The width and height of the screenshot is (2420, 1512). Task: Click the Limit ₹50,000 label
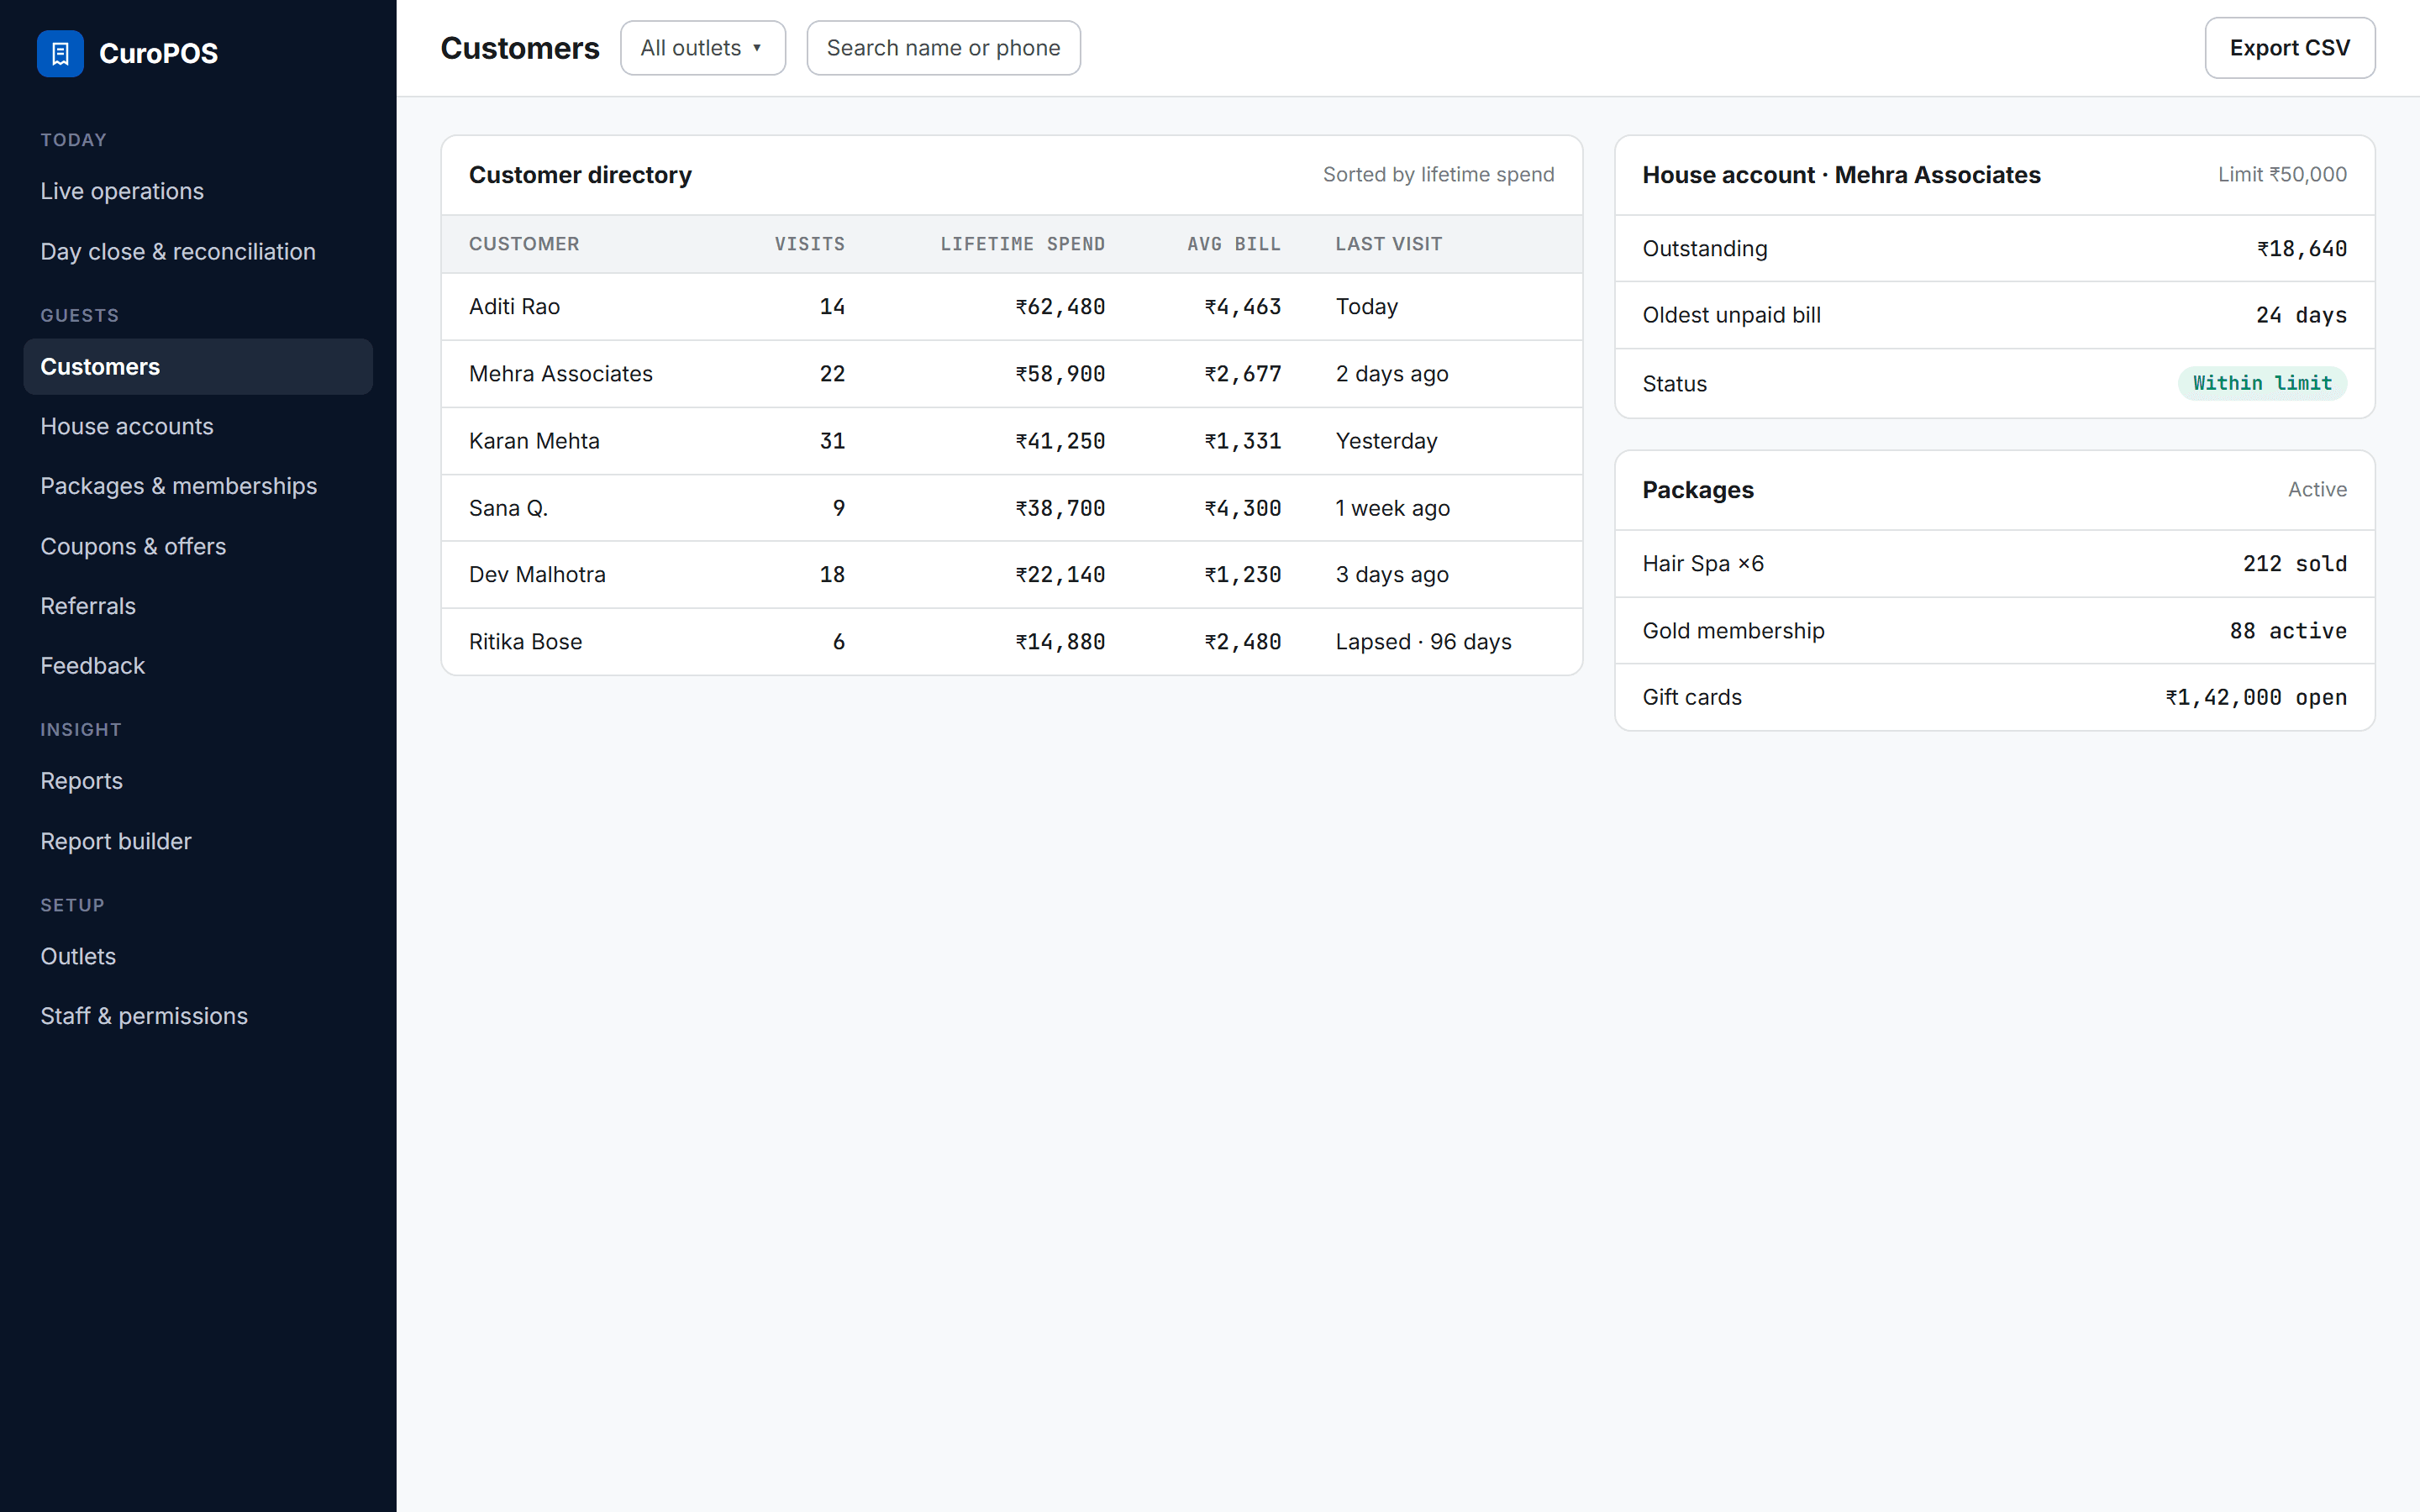pyautogui.click(x=2282, y=175)
